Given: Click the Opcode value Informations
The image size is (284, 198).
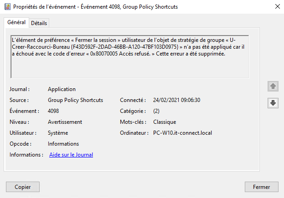Looking at the screenshot, I should tap(63, 144).
